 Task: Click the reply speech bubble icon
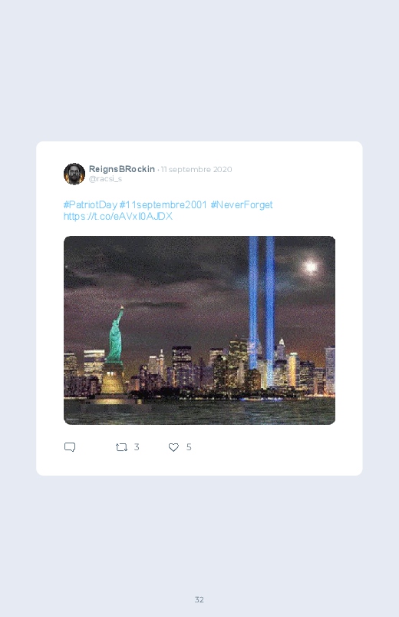click(x=70, y=447)
